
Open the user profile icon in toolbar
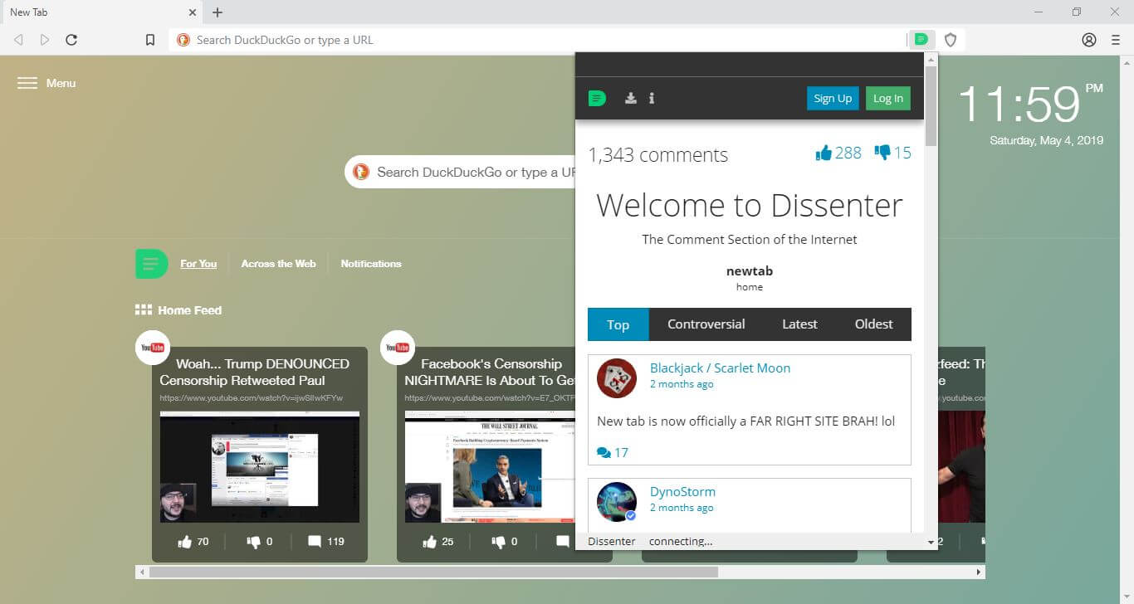tap(1089, 39)
